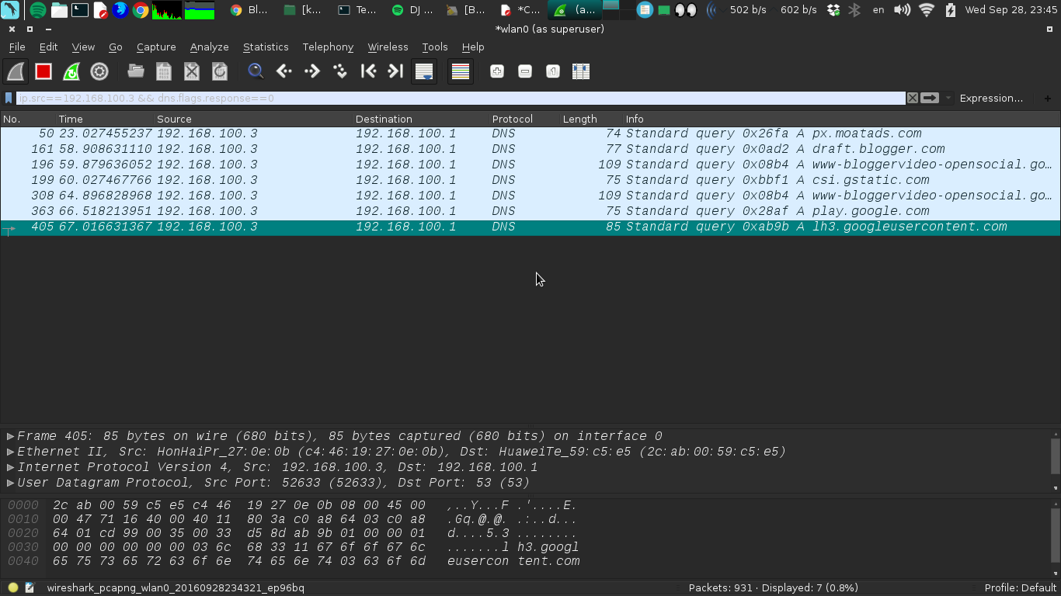Expand the Frame 405 details tree
The width and height of the screenshot is (1061, 596).
[10, 436]
